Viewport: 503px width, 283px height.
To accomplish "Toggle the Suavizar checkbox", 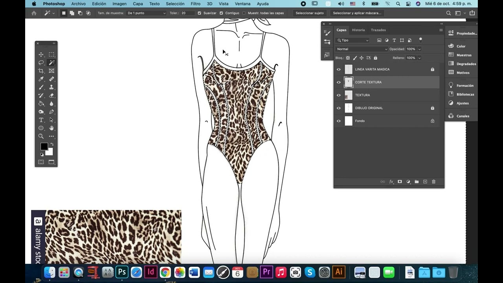I will [199, 13].
